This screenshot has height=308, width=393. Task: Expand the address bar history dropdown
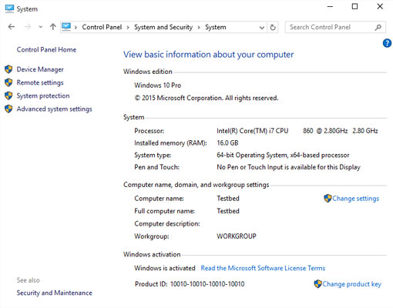coord(262,27)
